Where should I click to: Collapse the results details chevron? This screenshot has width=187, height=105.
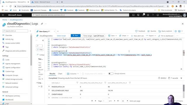181,78
